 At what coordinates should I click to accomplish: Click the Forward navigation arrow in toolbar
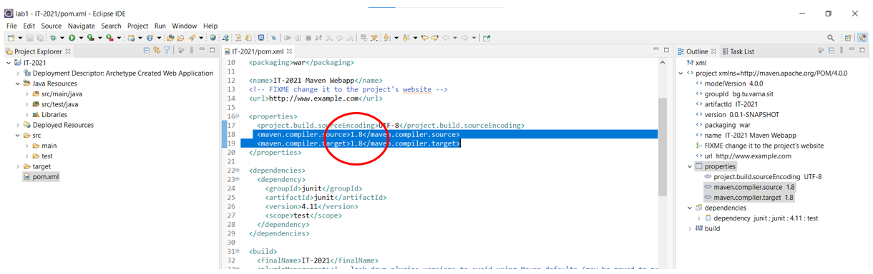click(x=464, y=38)
